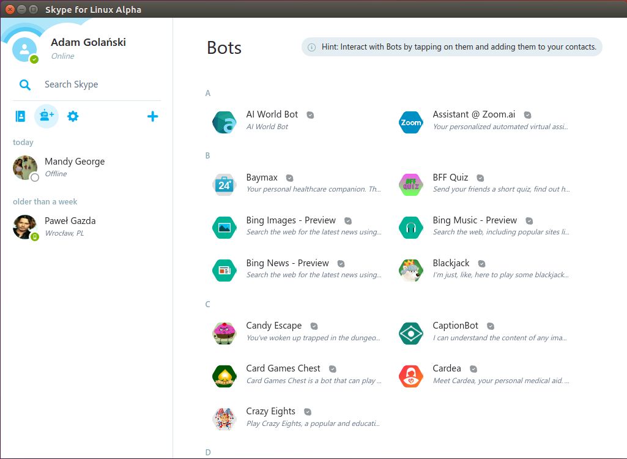
Task: Open the AI World Bot icon
Action: [x=224, y=122]
